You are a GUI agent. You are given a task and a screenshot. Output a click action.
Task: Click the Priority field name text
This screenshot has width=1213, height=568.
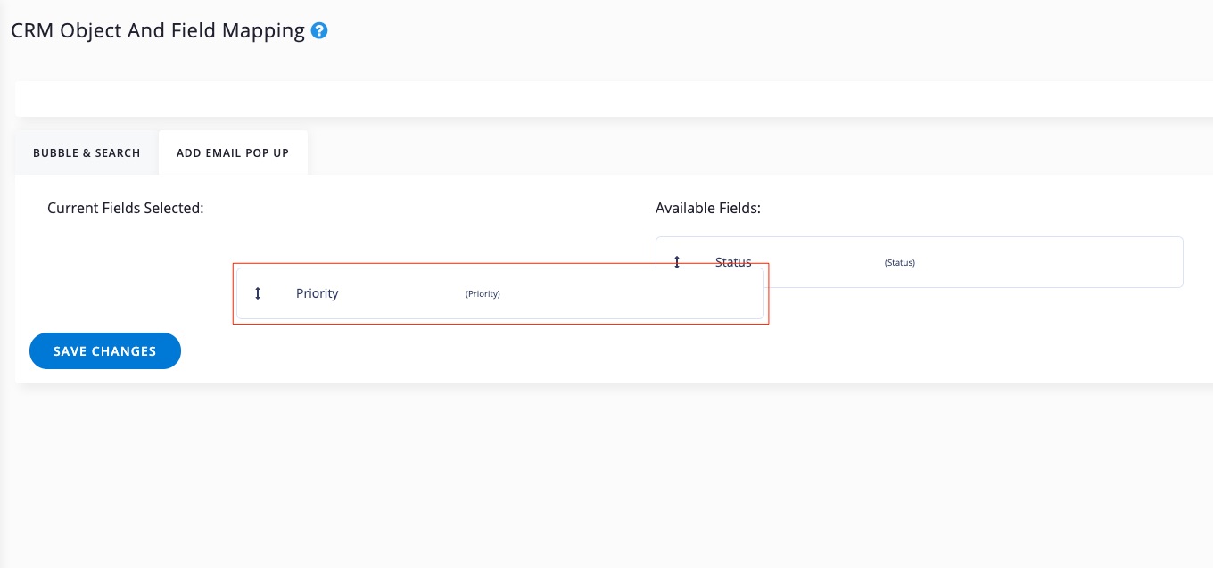pyautogui.click(x=317, y=293)
